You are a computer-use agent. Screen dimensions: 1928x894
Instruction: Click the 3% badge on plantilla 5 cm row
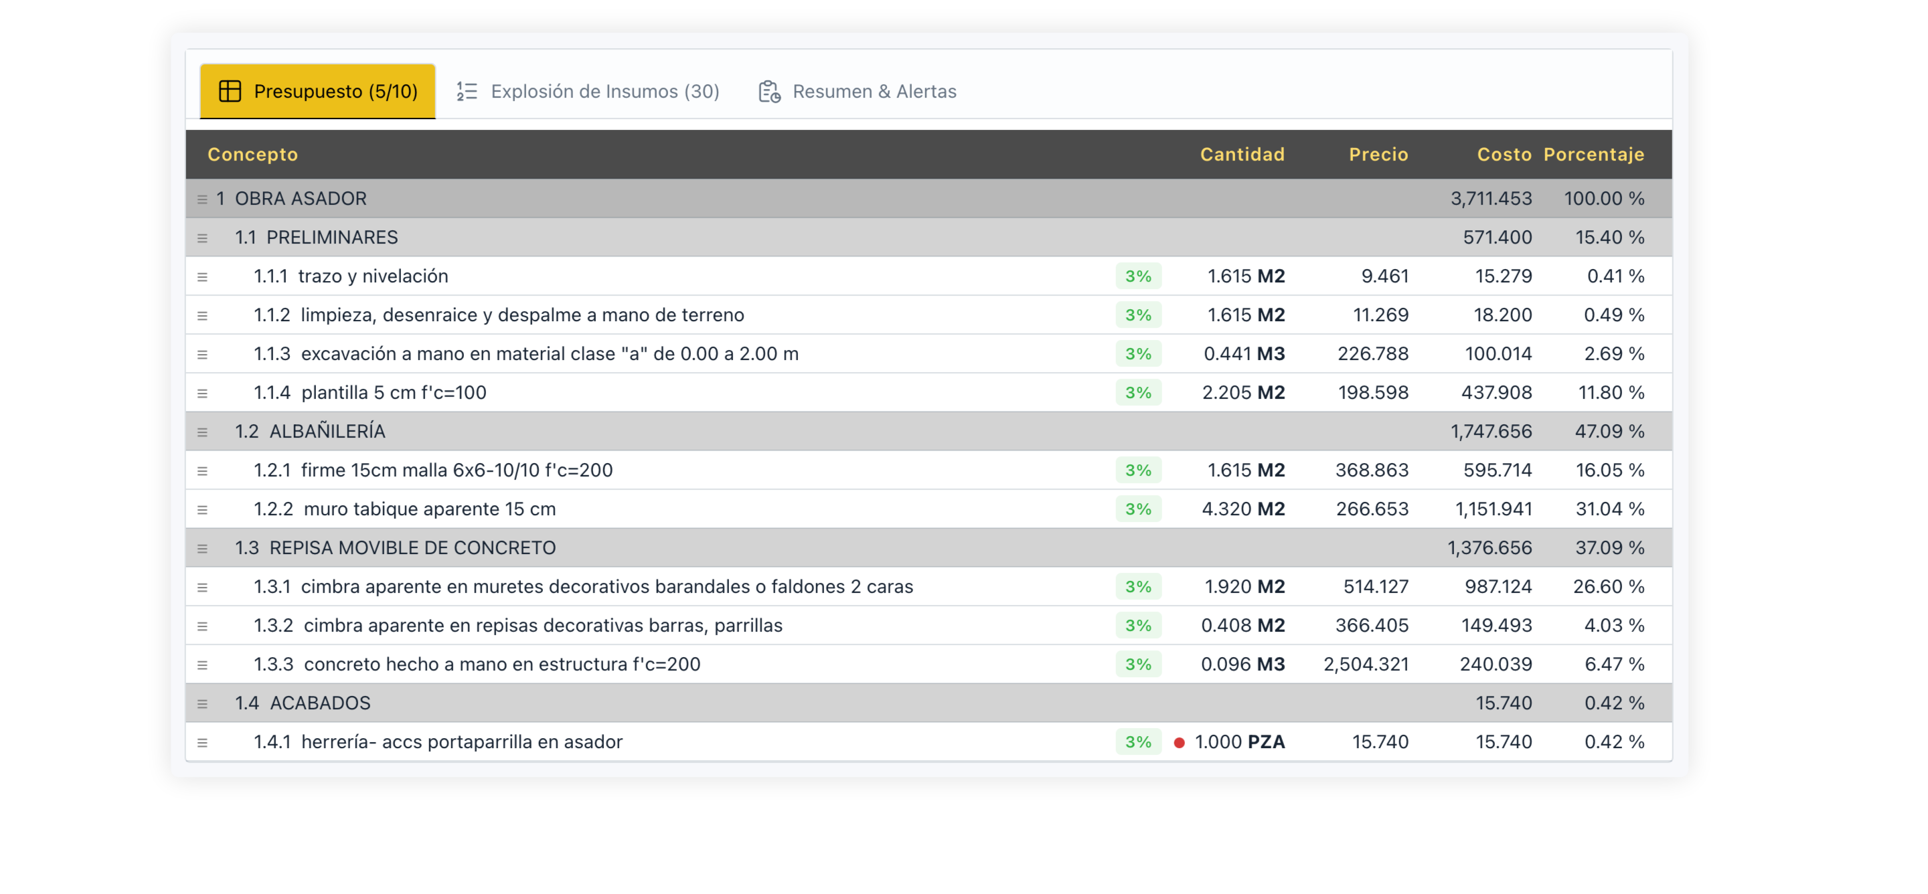[x=1137, y=393]
